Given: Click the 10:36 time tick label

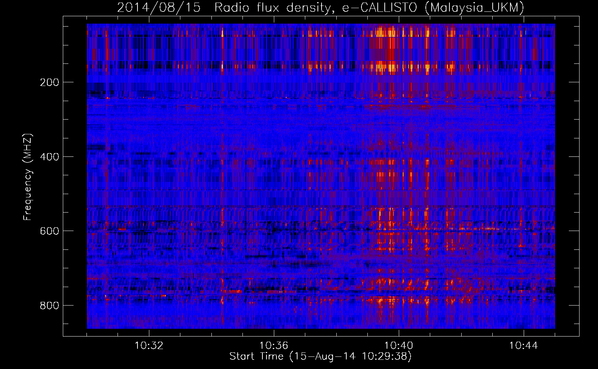Looking at the screenshot, I should click(274, 346).
